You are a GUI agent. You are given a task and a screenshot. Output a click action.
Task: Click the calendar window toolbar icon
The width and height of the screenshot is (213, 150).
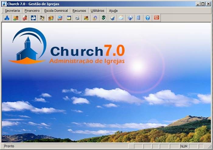(69, 18)
